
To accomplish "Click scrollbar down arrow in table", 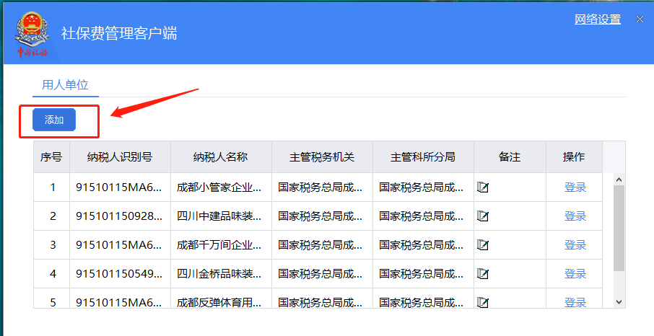I will [x=619, y=302].
